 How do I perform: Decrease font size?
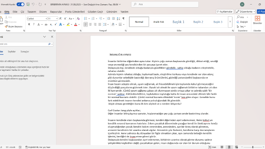65,19
